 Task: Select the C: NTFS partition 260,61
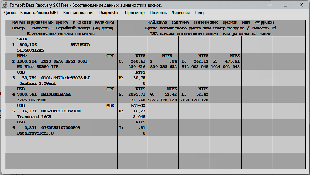(x=132, y=62)
